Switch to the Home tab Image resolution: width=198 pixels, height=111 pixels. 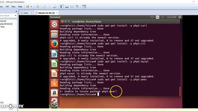coord(24,13)
